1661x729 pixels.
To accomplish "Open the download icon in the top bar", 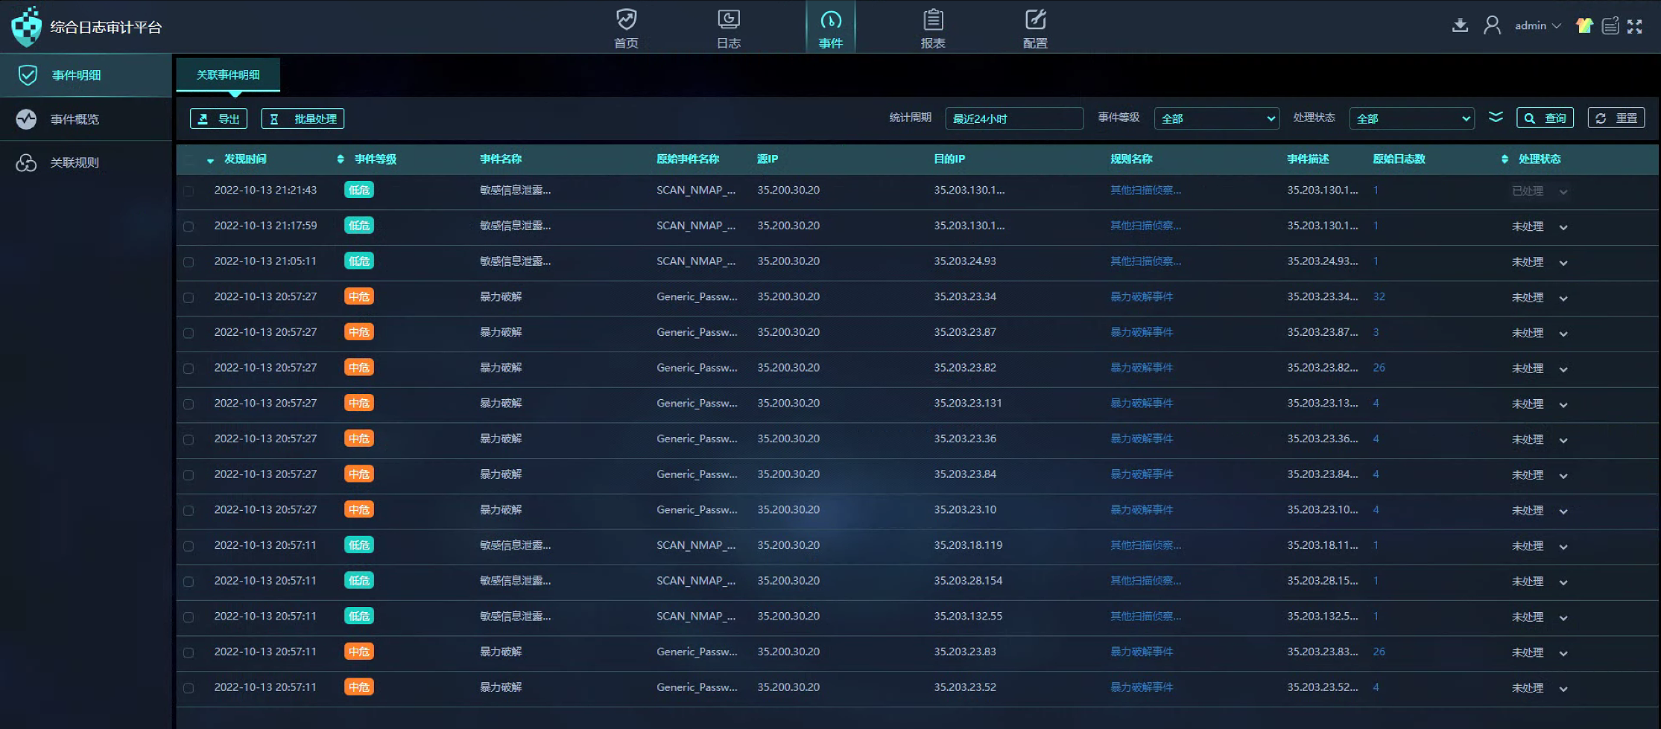I will click(x=1460, y=26).
